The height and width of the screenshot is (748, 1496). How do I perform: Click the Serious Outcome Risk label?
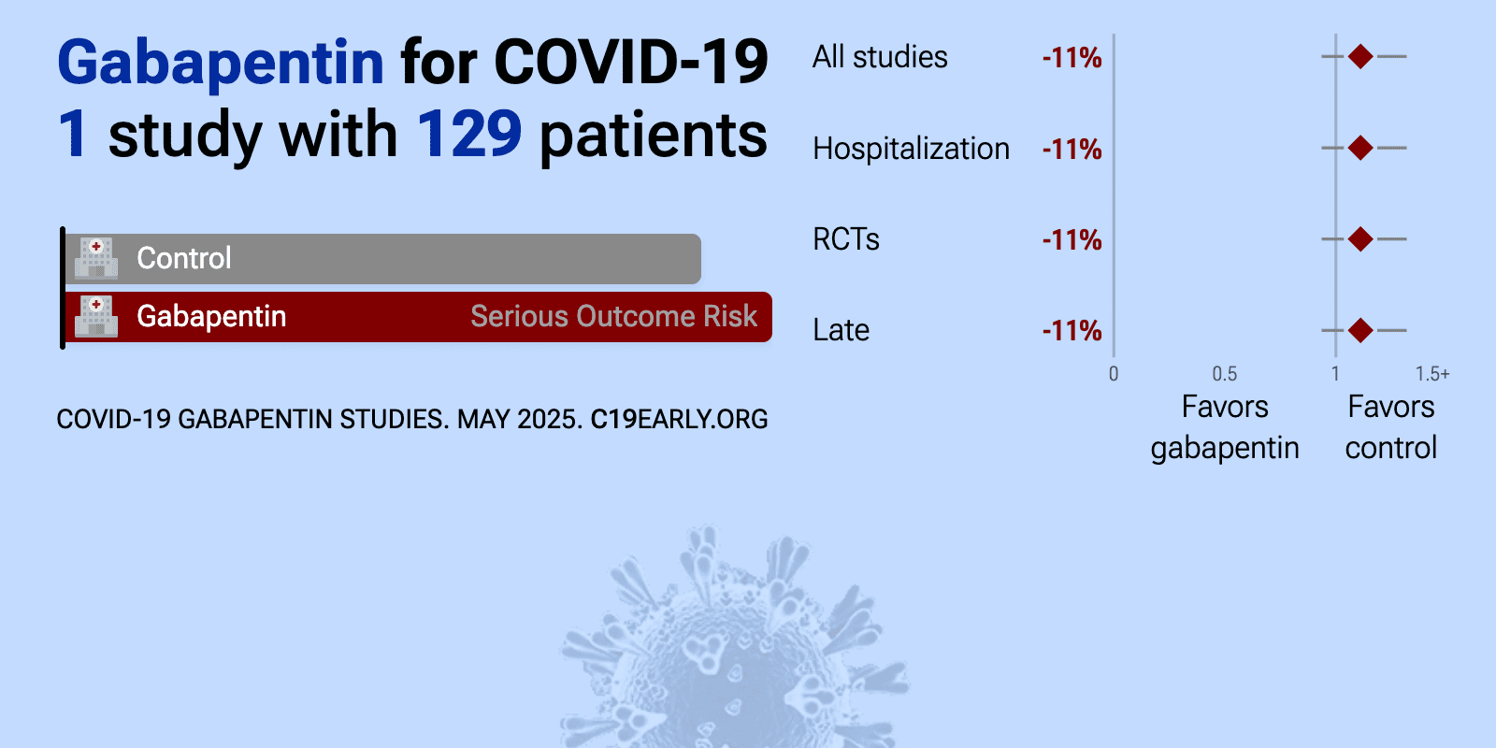click(x=613, y=316)
